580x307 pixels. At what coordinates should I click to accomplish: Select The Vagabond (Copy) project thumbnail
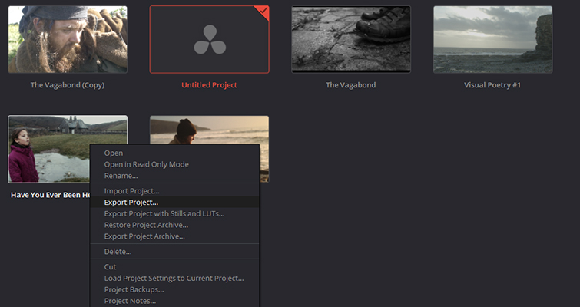coord(68,40)
